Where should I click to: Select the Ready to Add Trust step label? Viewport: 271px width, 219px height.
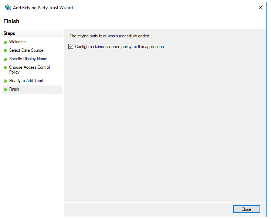point(26,81)
